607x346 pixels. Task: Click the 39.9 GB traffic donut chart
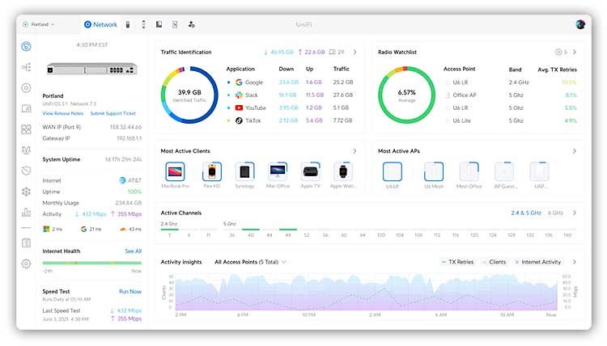coord(189,95)
